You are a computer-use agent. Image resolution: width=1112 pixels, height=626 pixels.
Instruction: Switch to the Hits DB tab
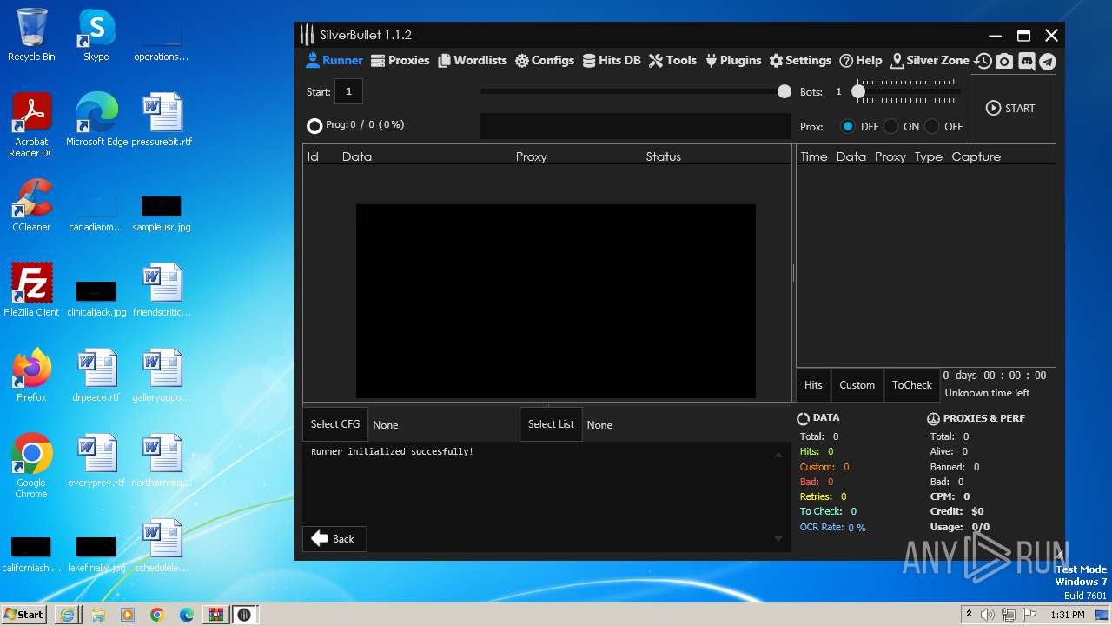[x=612, y=61]
